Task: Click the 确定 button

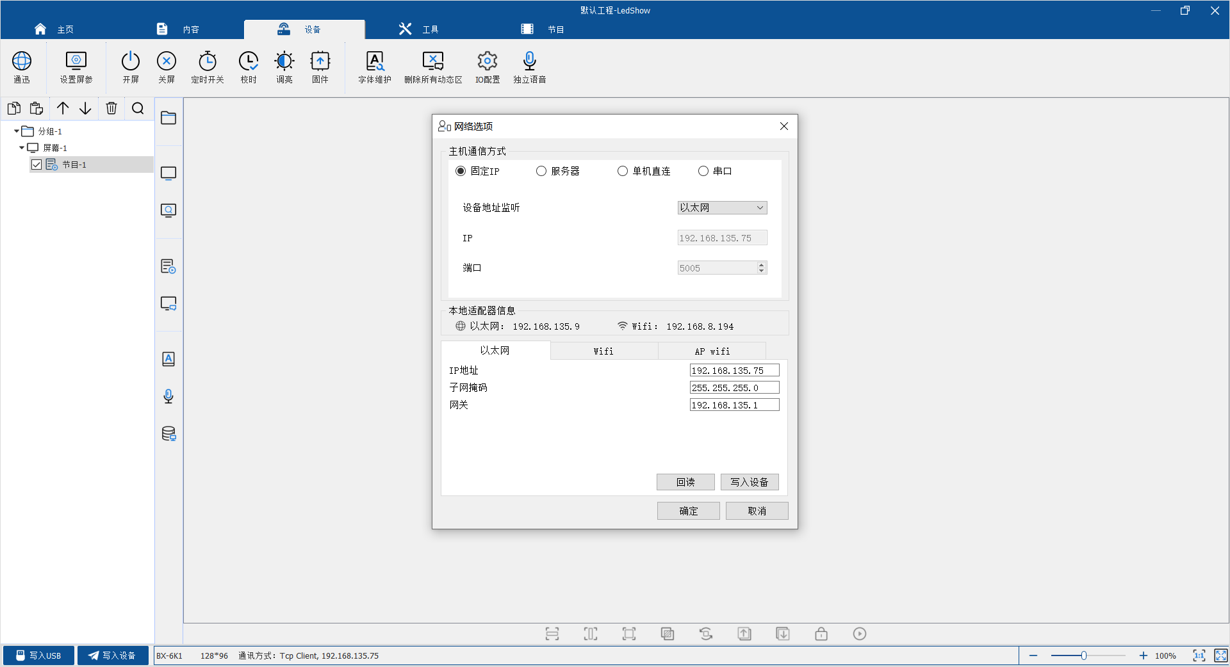Action: (689, 511)
